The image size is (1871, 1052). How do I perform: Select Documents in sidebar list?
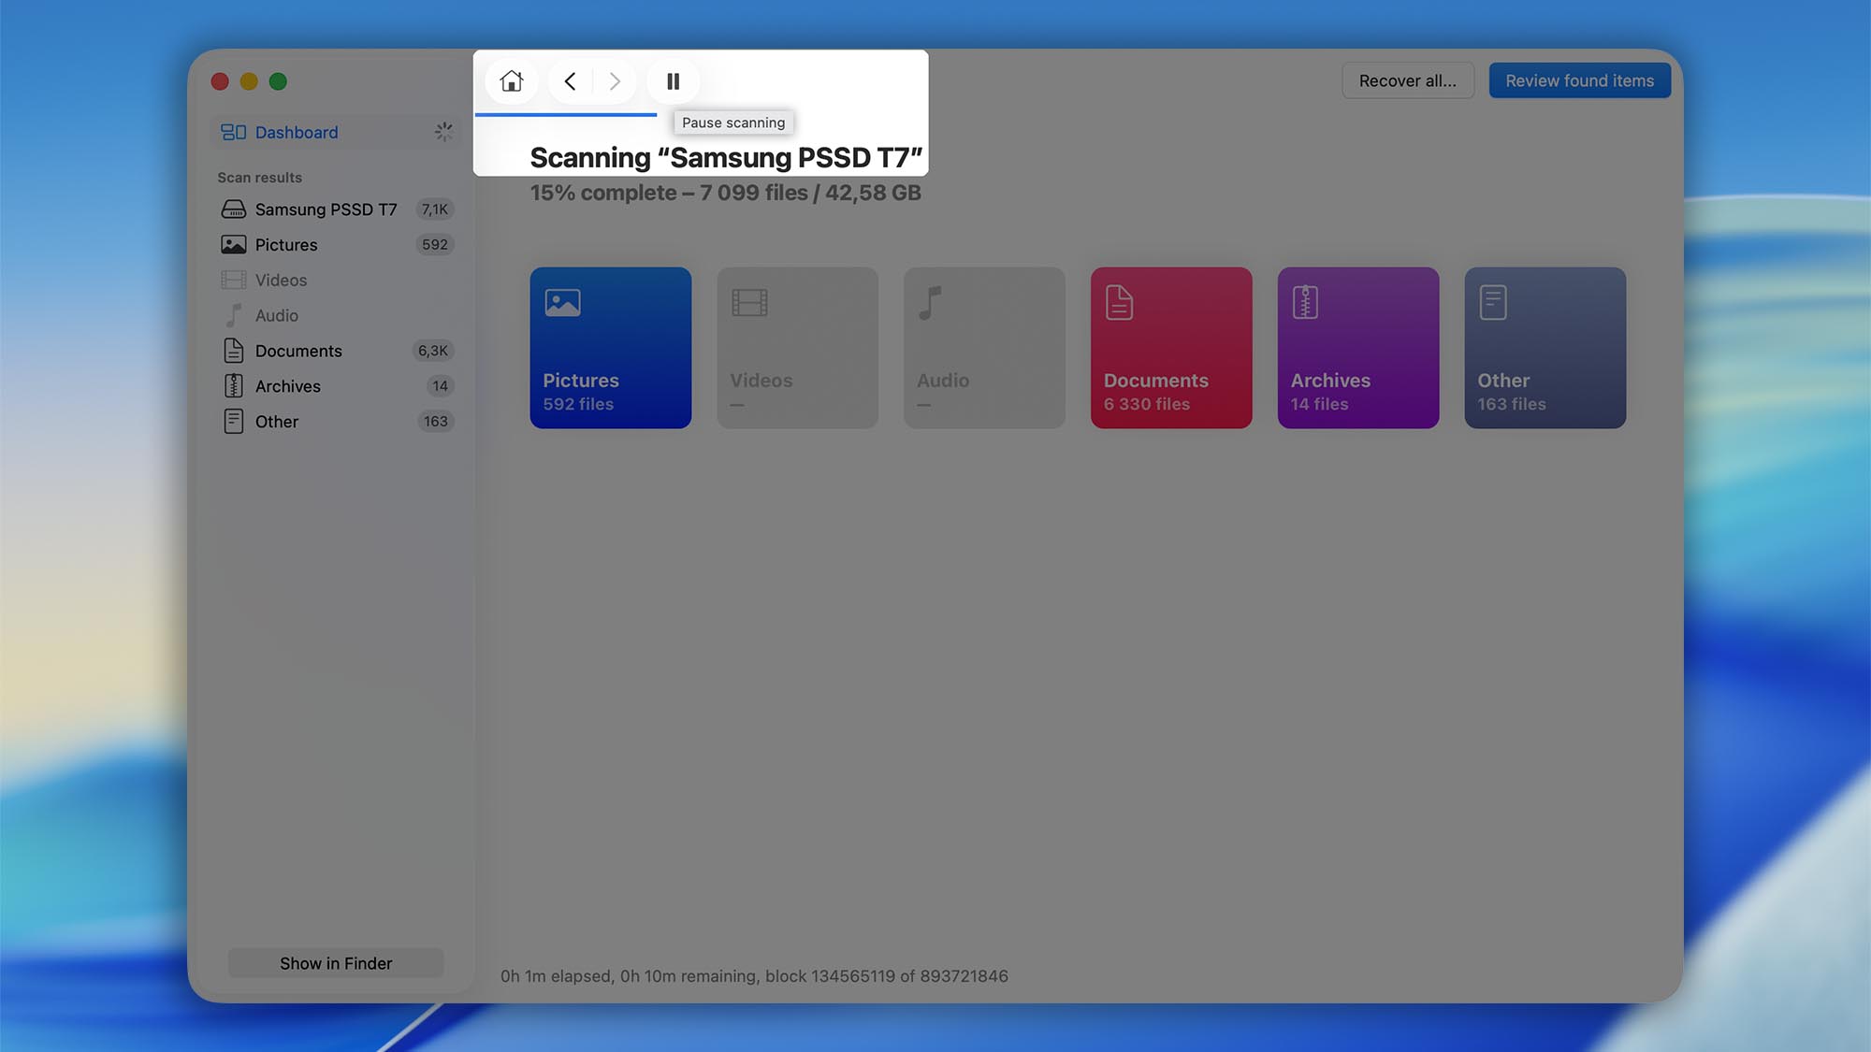pos(298,351)
